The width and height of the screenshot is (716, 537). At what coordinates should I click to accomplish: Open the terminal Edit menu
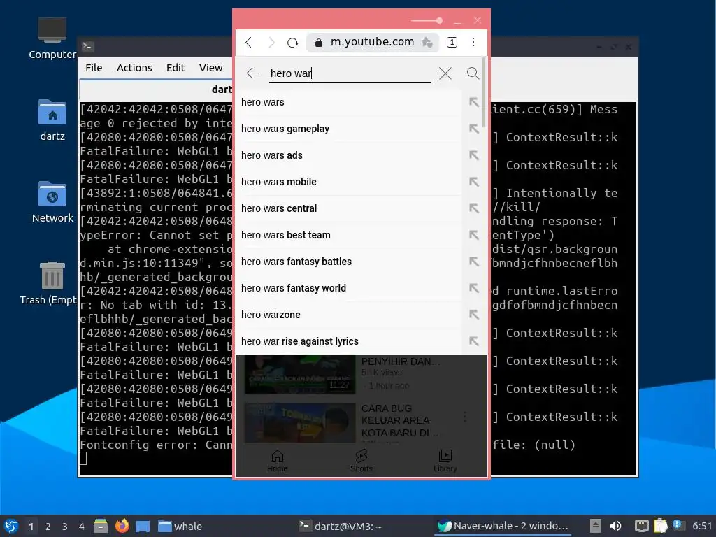pos(176,68)
